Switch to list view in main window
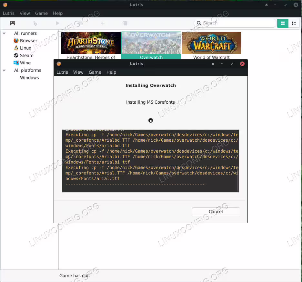Screen dimensions: 302x282 [294, 23]
